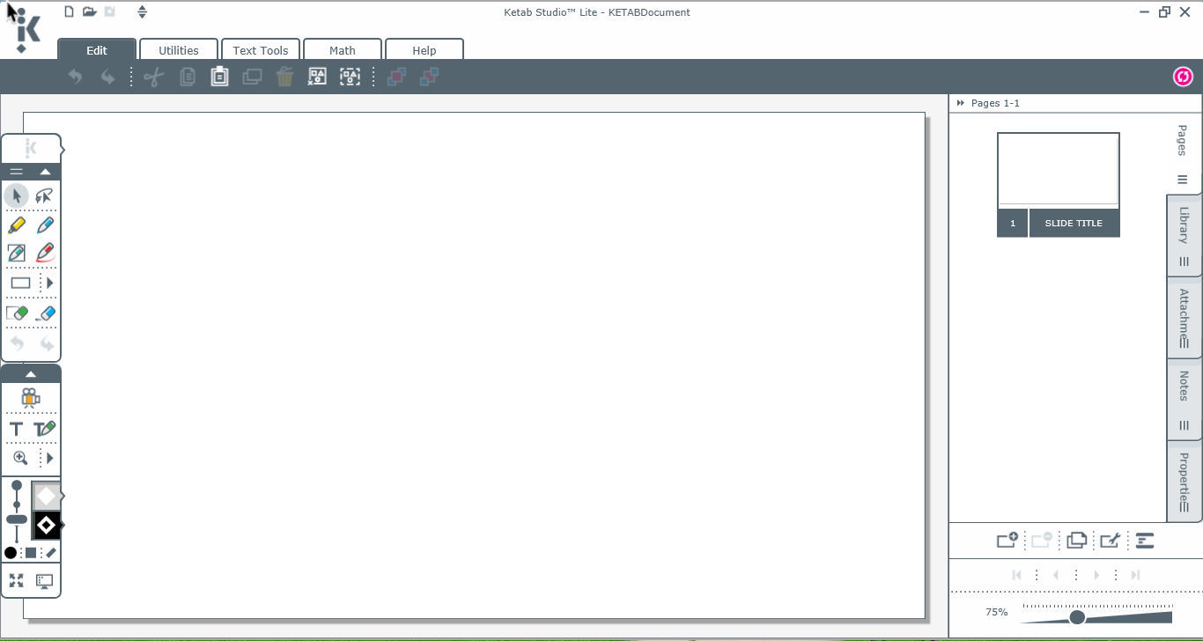Click the Paste icon on the top toolbar
Viewport: 1203px width, 641px height.
[x=219, y=77]
